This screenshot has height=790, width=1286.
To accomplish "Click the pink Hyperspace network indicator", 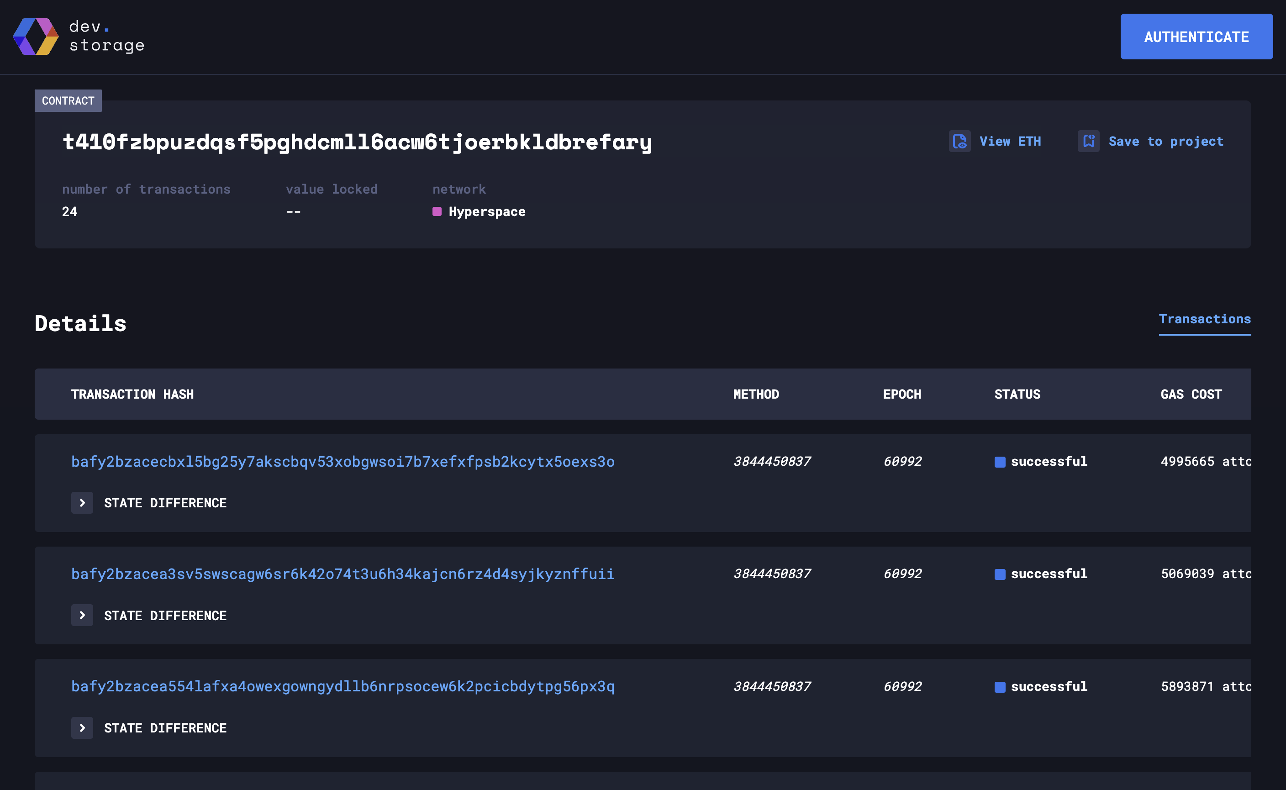I will (437, 211).
